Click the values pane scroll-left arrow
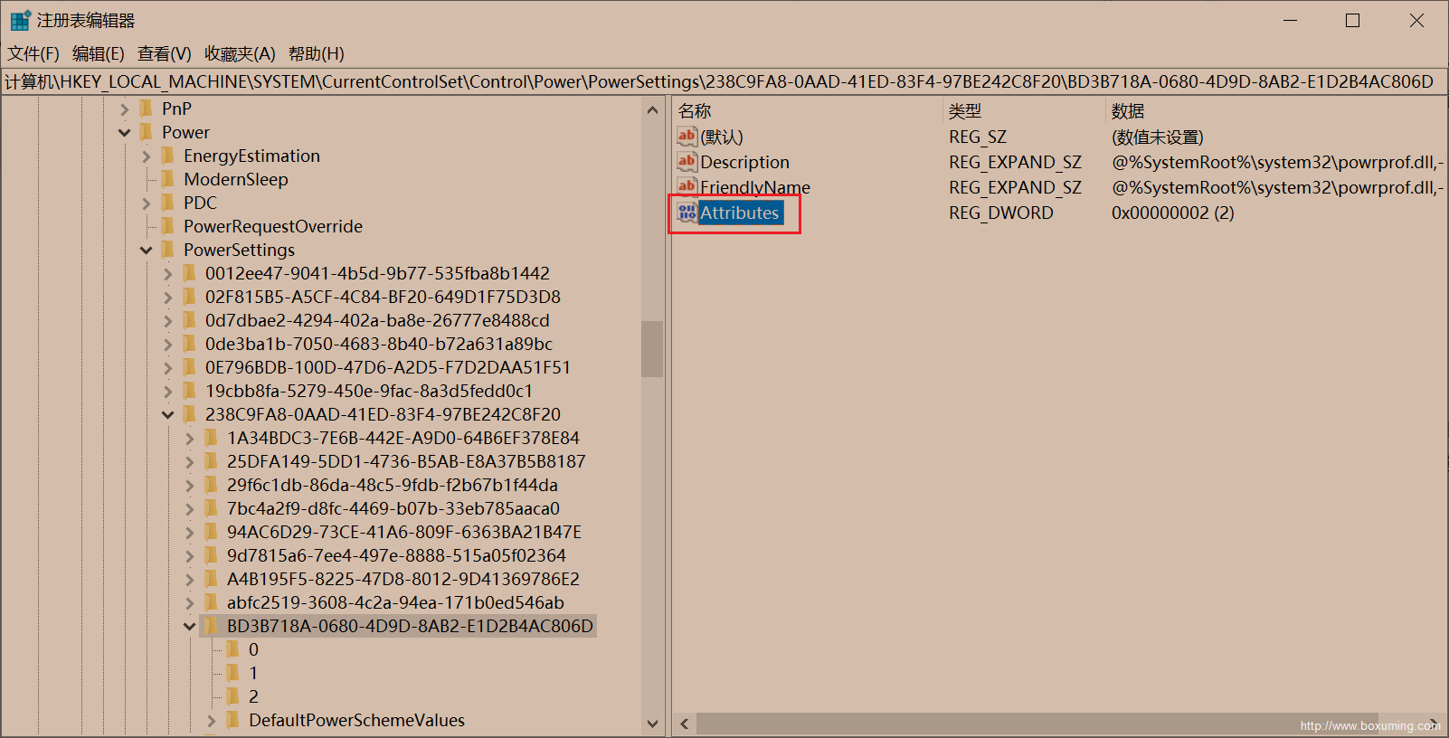1449x738 pixels. [x=685, y=724]
